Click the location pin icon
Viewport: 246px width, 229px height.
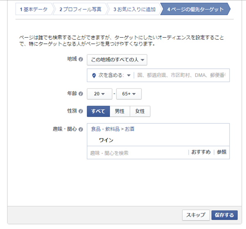click(x=94, y=75)
